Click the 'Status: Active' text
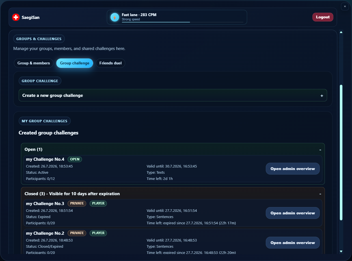 click(37, 173)
